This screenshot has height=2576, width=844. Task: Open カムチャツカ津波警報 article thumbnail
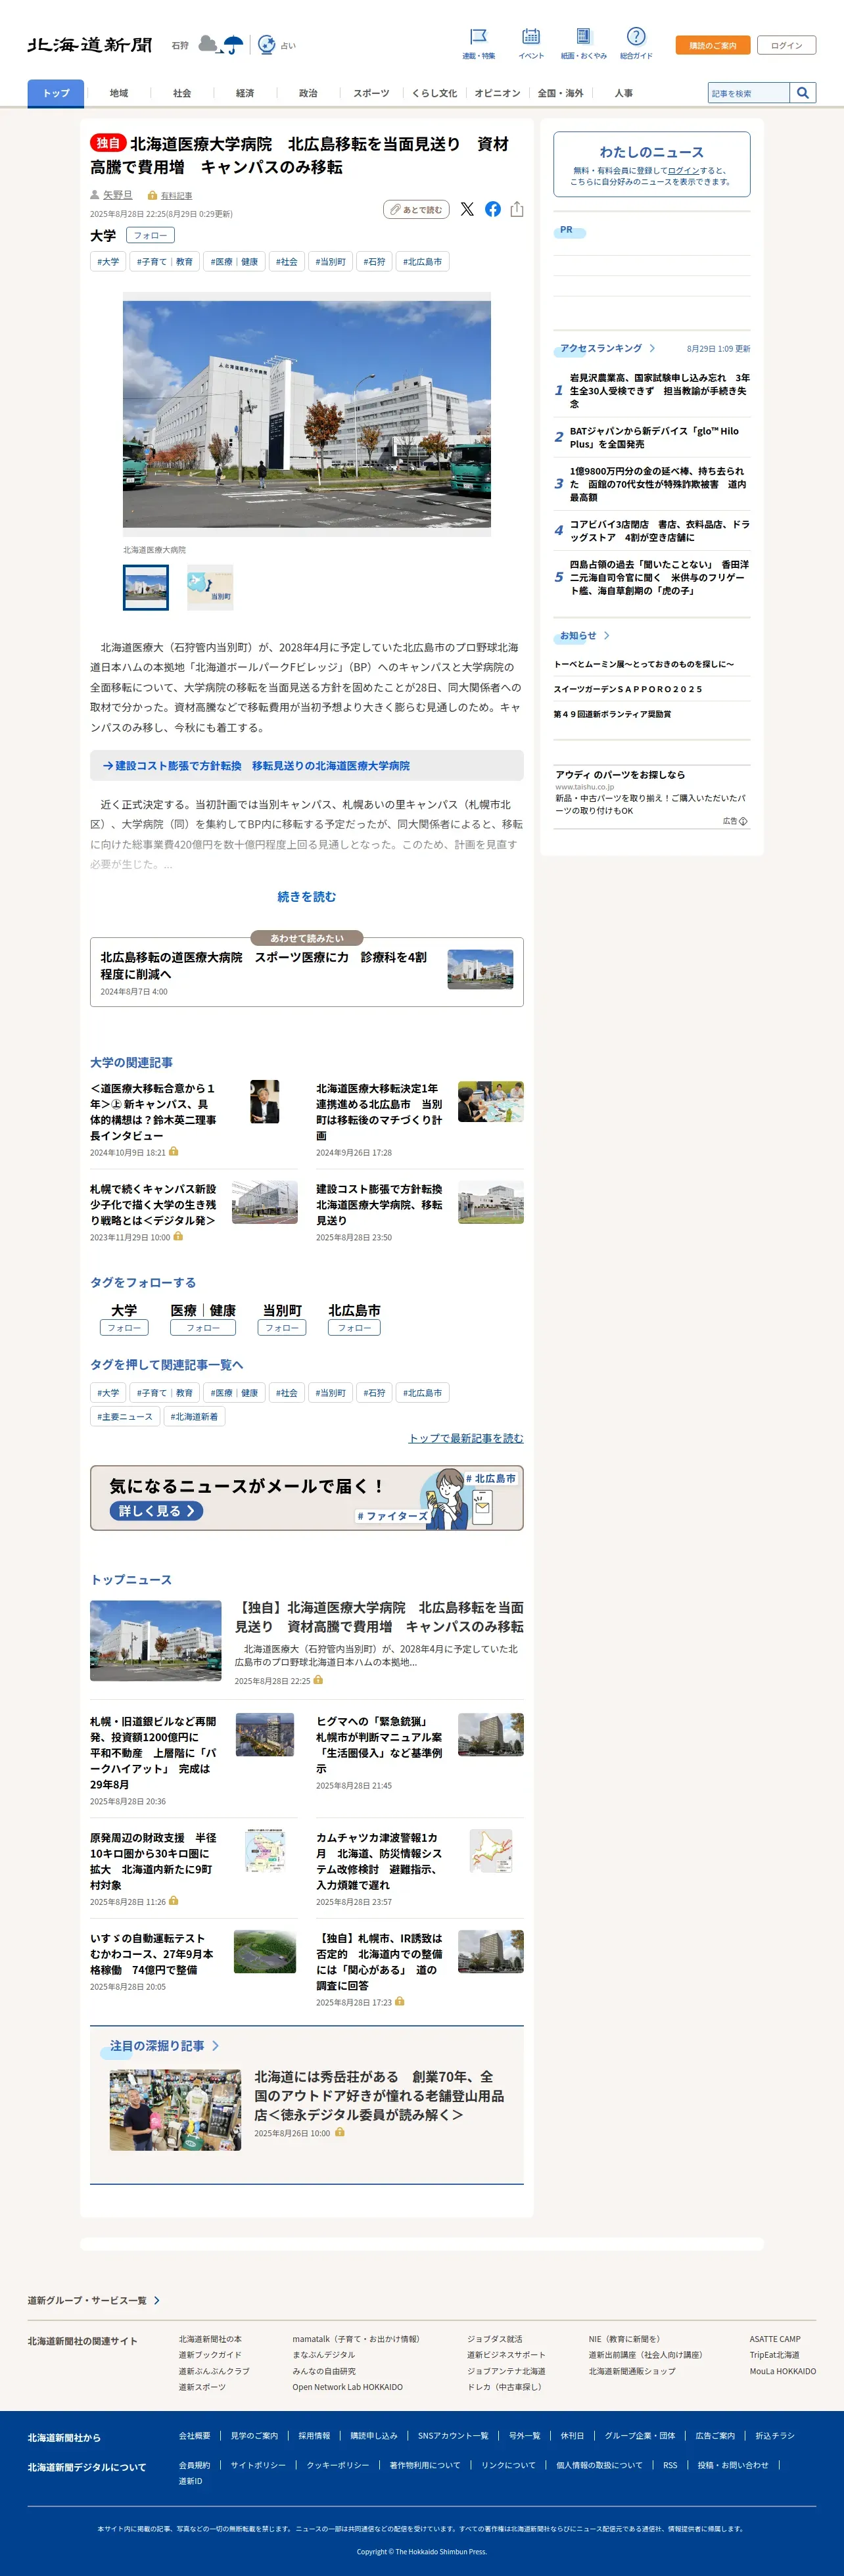coord(490,1851)
